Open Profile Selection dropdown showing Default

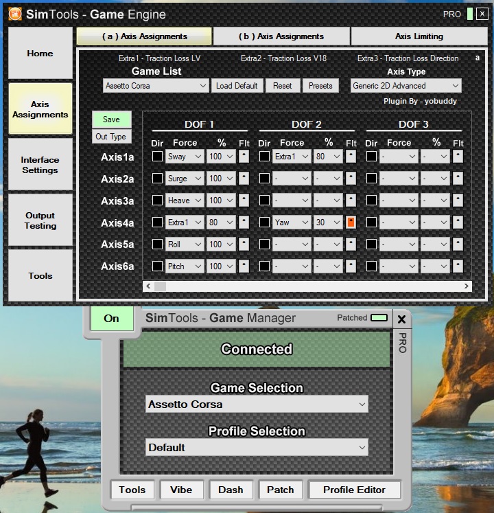(257, 447)
